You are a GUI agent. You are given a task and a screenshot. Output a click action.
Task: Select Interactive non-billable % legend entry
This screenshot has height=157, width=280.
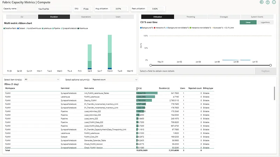click(200, 28)
